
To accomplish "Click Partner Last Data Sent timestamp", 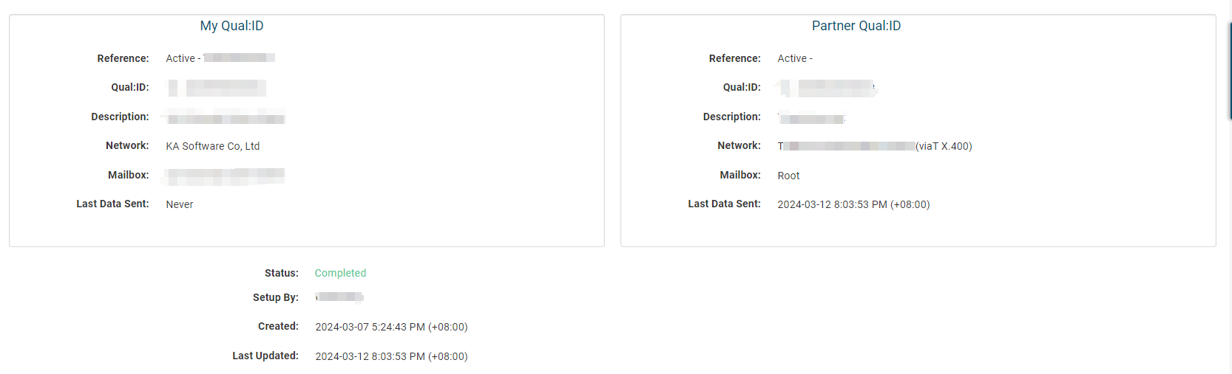I will (x=853, y=204).
